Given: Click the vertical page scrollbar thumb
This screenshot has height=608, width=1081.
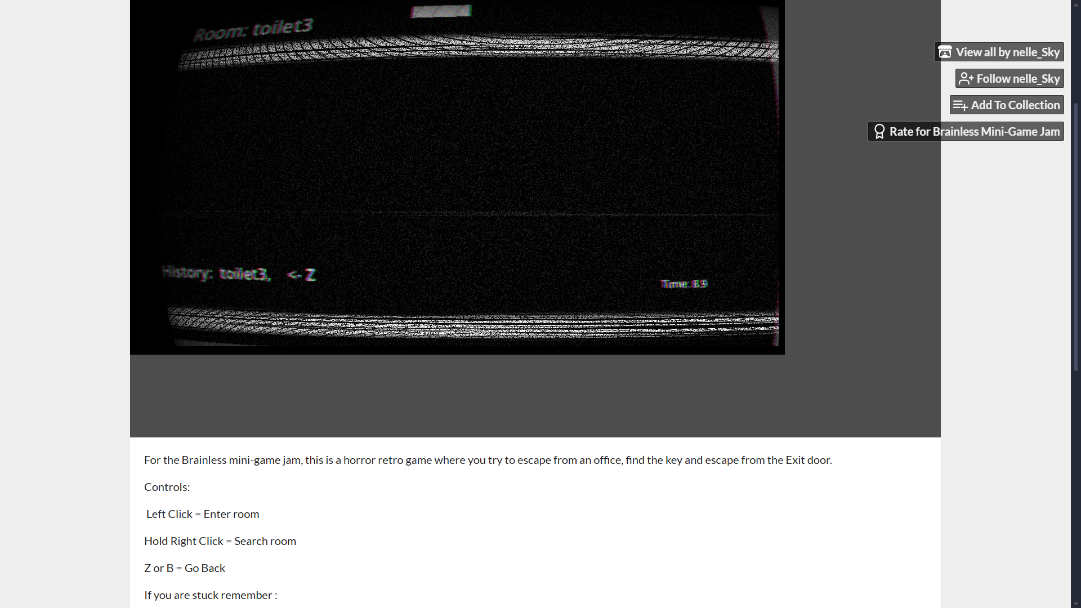Looking at the screenshot, I should point(1075,236).
